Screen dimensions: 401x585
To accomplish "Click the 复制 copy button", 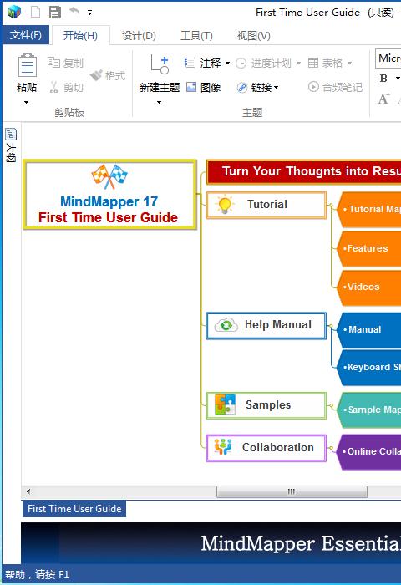I will (66, 63).
